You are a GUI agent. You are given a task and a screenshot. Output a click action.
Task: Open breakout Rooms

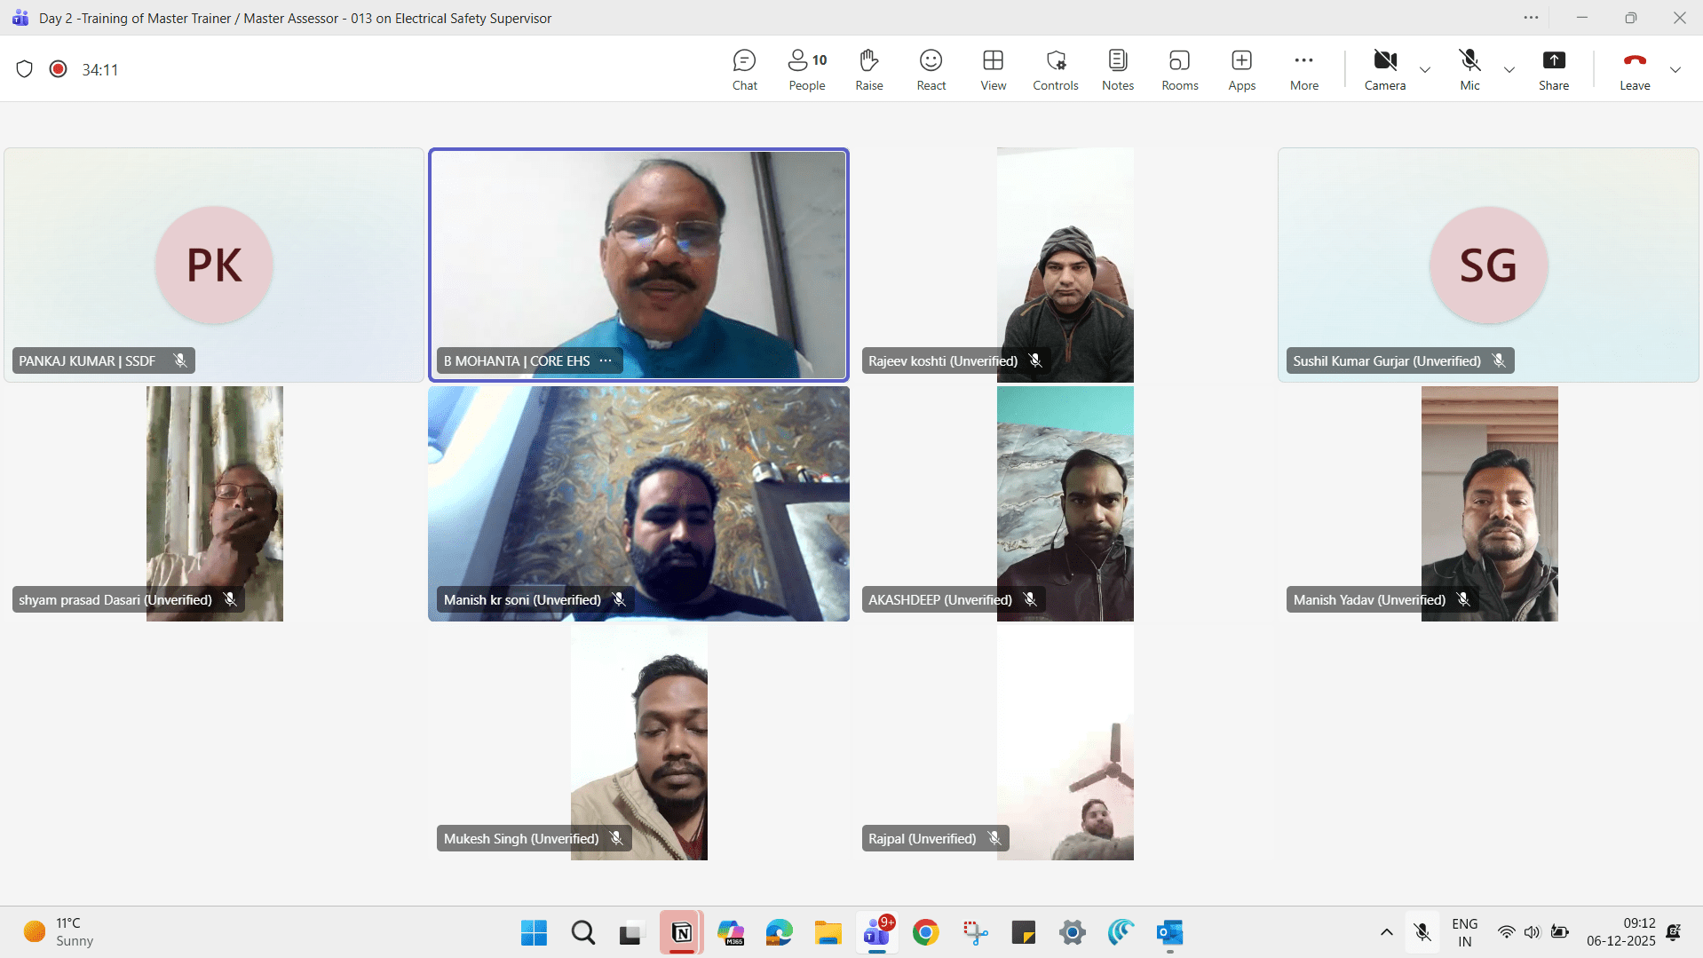coord(1179,69)
